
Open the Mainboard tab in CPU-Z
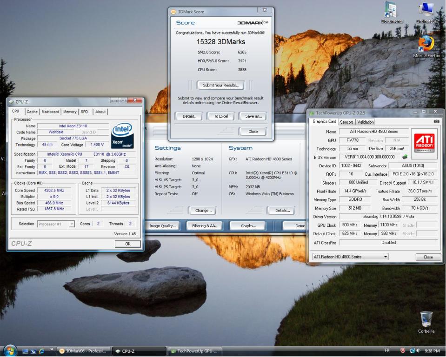50,112
